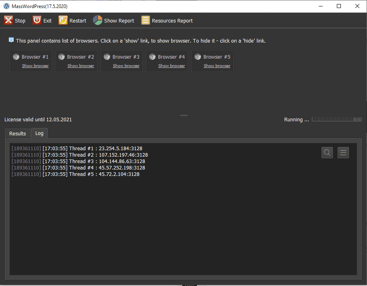Show browser for Browser #5
The width and height of the screenshot is (367, 286).
pos(217,66)
